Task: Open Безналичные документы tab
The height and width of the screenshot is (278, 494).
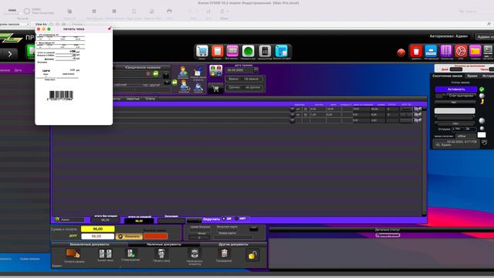Action: [x=90, y=244]
